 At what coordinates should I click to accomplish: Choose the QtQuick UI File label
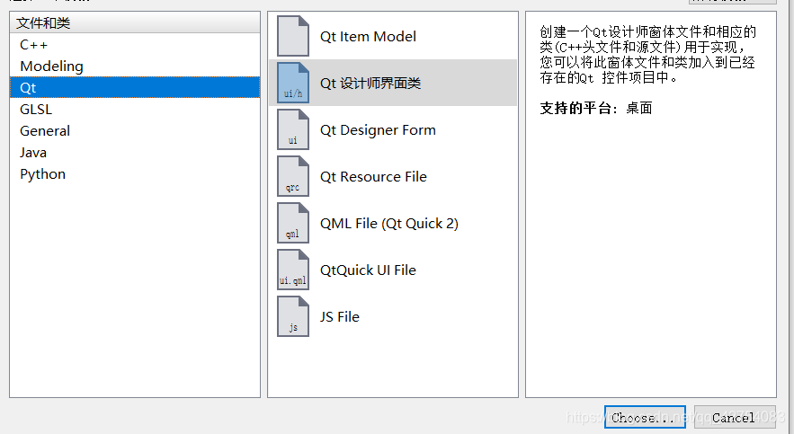(x=368, y=270)
